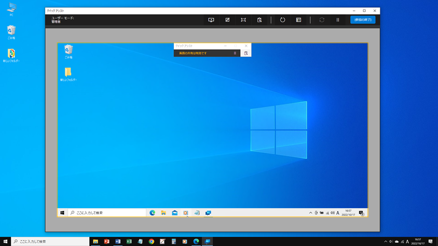The height and width of the screenshot is (246, 438).
Task: Select the remote desktop new folder icon
Action: click(69, 74)
